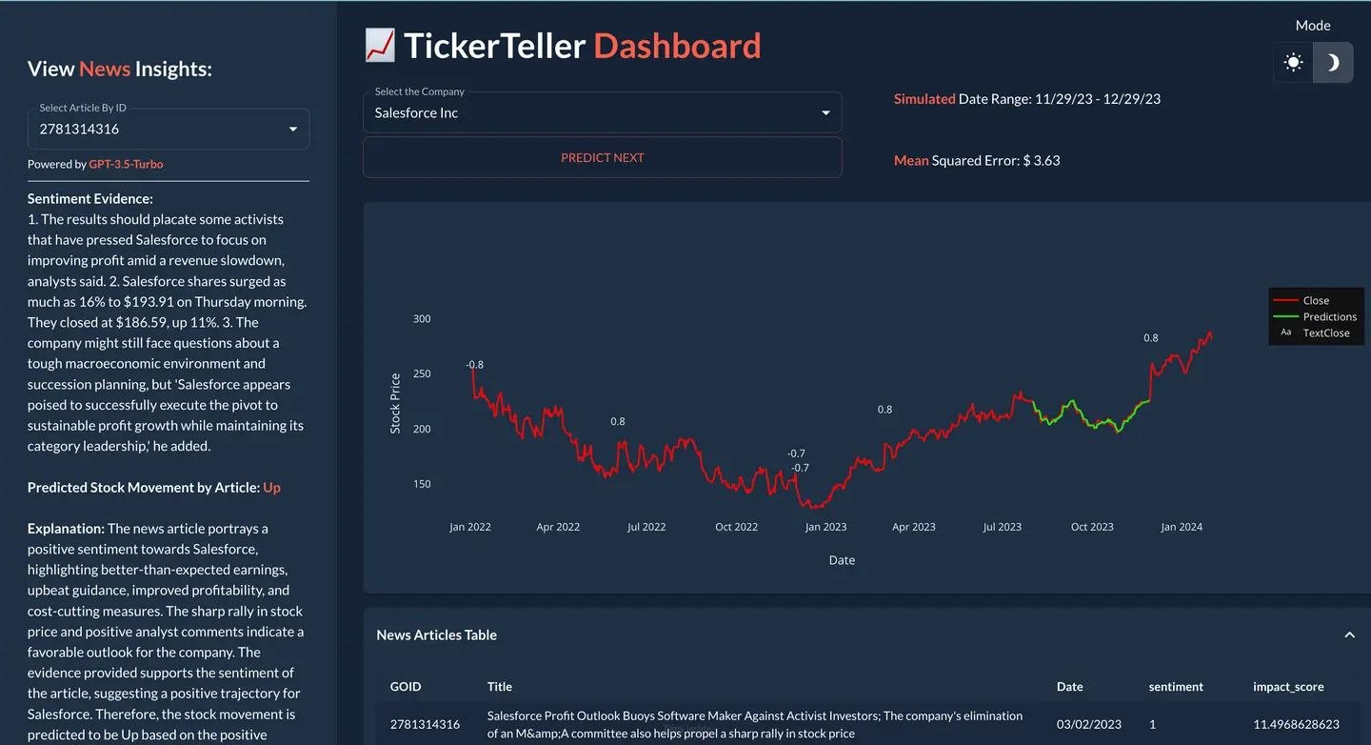Click the News Articles Table heading
Image resolution: width=1371 pixels, height=745 pixels.
point(437,634)
